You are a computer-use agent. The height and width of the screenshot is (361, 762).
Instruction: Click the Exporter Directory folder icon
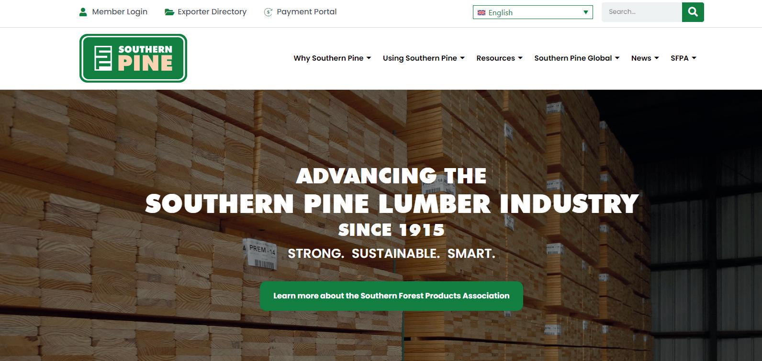coord(169,12)
